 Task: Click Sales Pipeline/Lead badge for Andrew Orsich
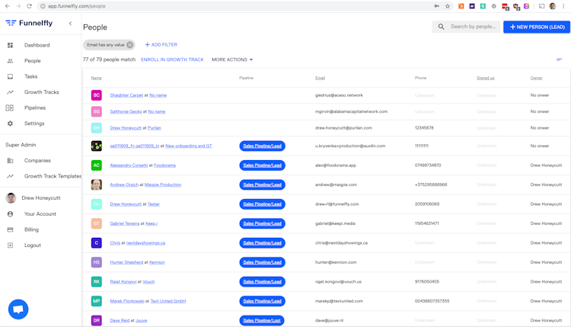click(262, 184)
